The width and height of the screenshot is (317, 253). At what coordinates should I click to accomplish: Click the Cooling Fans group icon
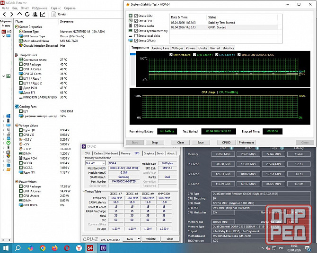point(17,107)
